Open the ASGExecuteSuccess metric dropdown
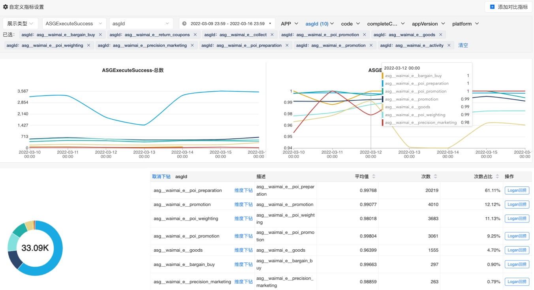This screenshot has height=290, width=534. coord(74,24)
